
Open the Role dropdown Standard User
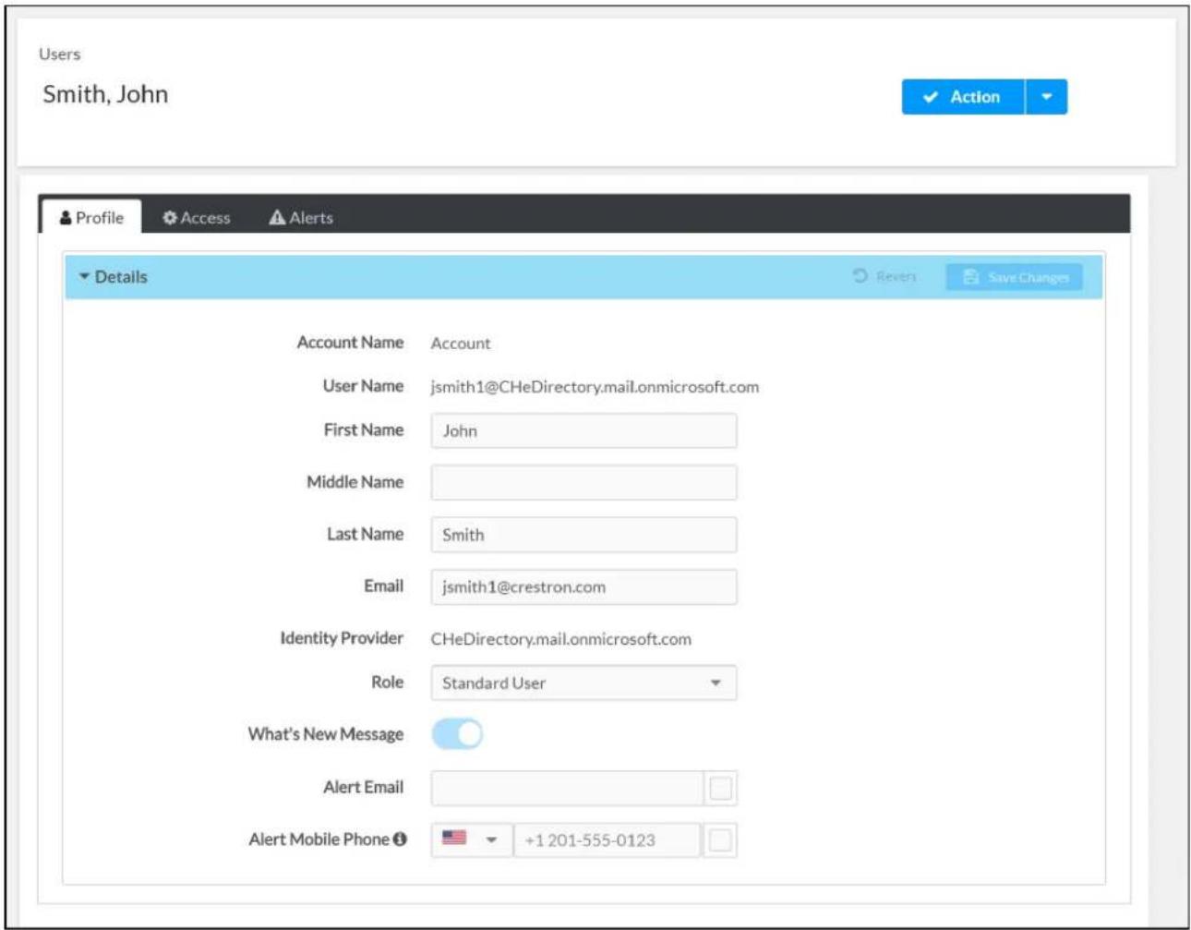(x=583, y=682)
